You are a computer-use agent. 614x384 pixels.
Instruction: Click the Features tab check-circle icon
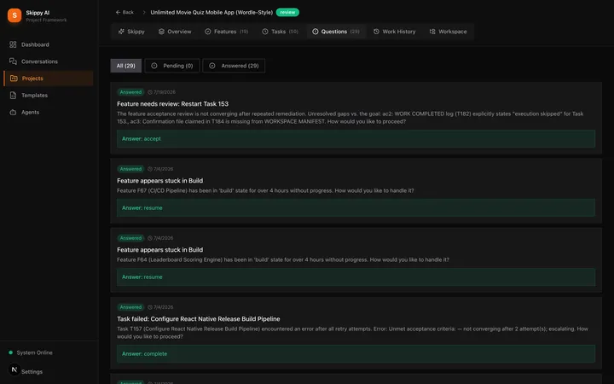click(208, 32)
